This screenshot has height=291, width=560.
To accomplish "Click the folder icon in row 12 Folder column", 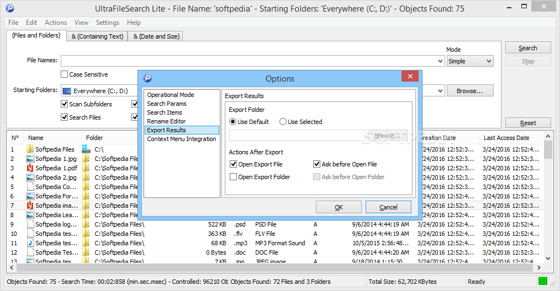I will pyautogui.click(x=86, y=252).
